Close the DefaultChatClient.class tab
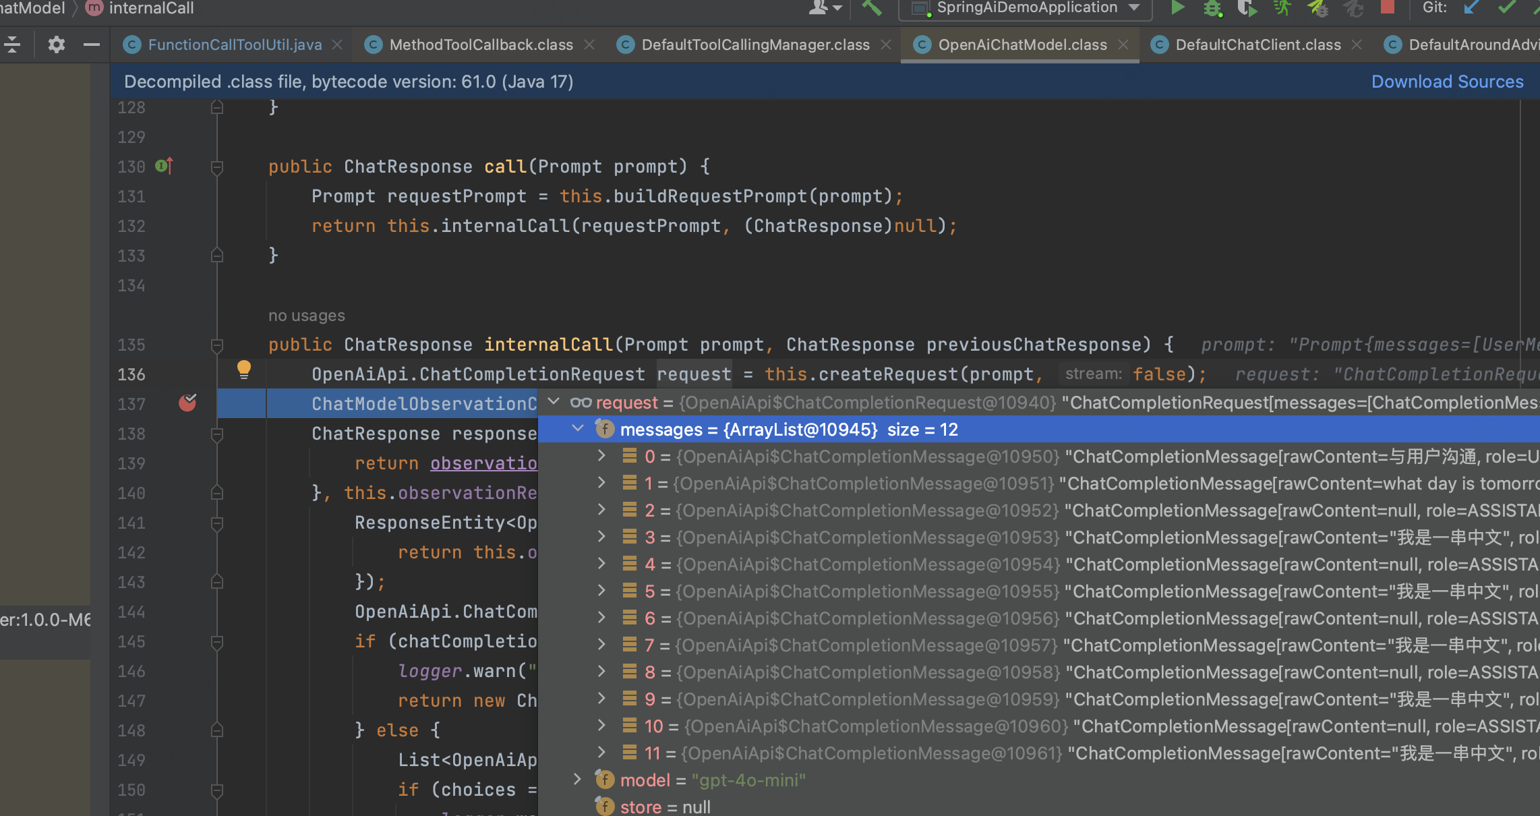Image resolution: width=1540 pixels, height=816 pixels. [x=1357, y=45]
